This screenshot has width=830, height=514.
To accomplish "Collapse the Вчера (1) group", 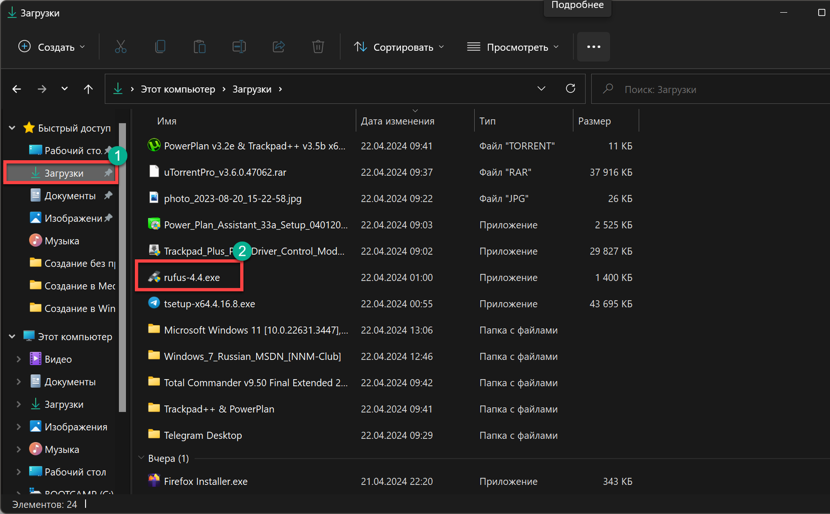I will click(141, 458).
